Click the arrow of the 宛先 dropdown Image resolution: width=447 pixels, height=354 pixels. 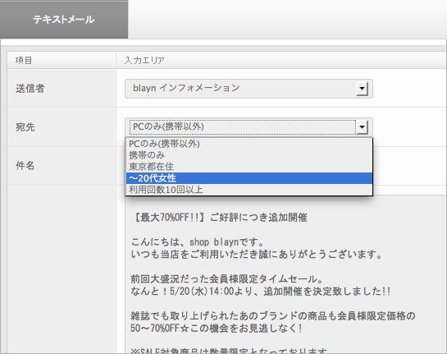pos(362,127)
